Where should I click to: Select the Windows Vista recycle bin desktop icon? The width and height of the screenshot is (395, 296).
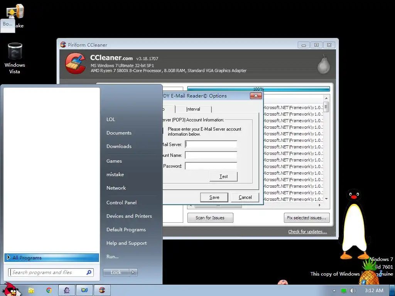point(15,59)
